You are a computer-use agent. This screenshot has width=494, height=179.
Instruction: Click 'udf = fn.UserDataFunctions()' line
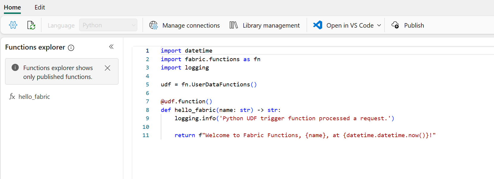click(x=208, y=85)
